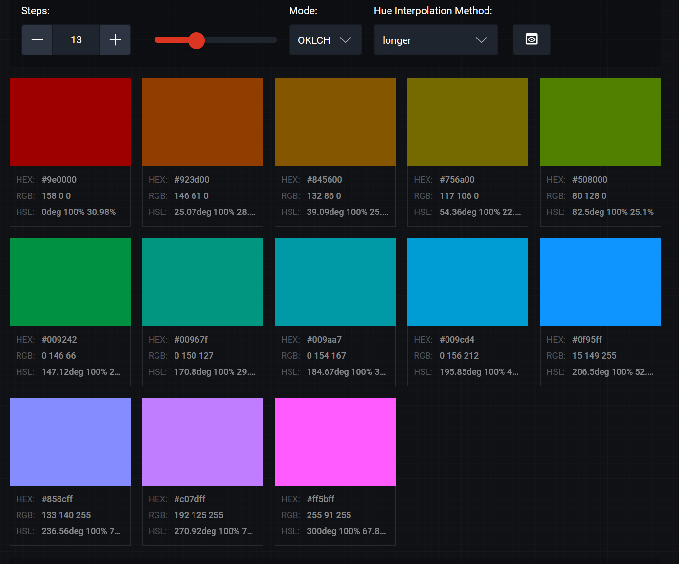Viewport: 679px width, 564px height.
Task: Select the RGB value 0 146 66
Action: (59, 356)
